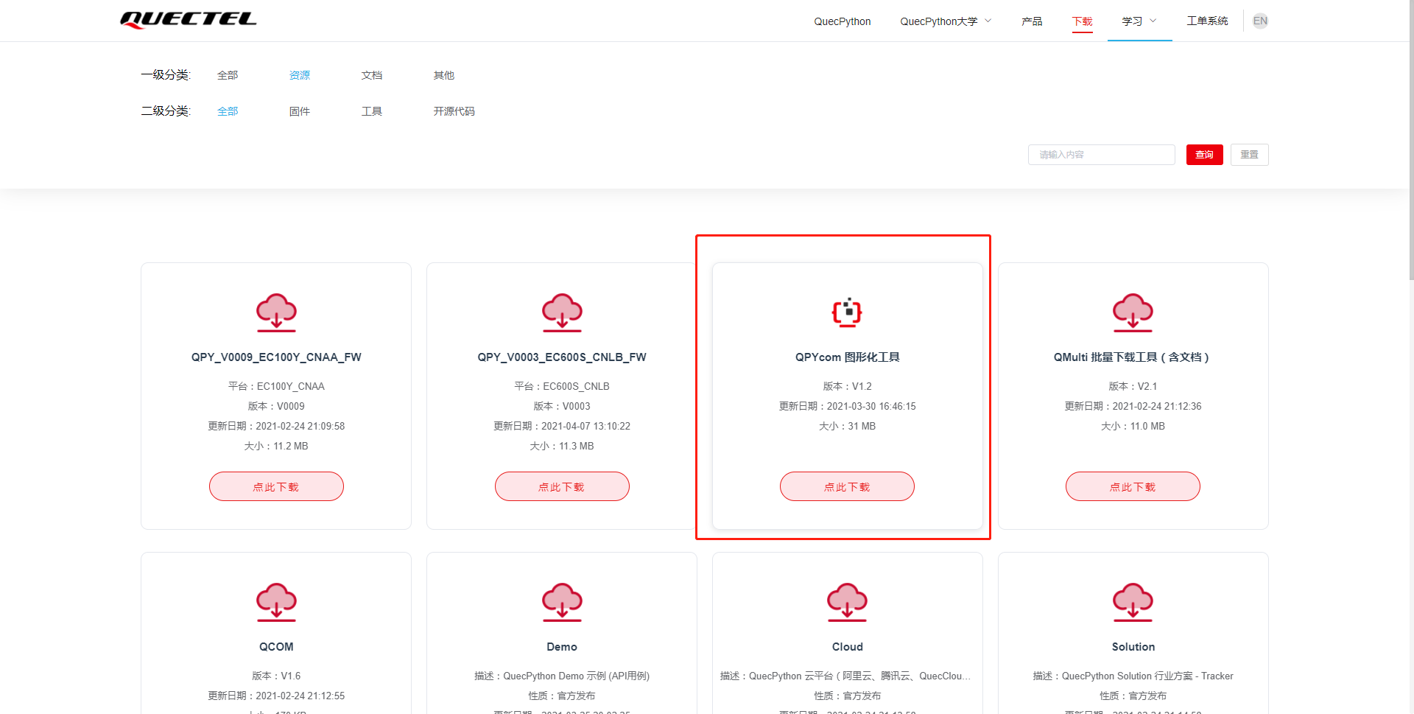
Task: Click the 大小：31 MB text
Action: point(847,426)
